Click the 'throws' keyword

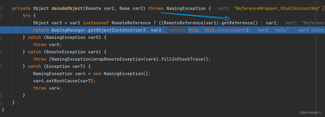[x=156, y=8]
